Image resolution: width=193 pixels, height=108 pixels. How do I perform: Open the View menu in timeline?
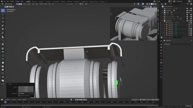coord(20,100)
